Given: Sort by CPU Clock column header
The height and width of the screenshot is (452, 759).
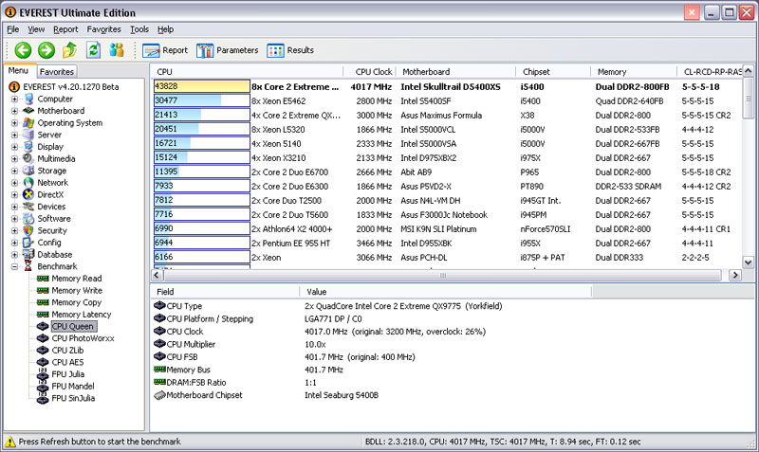Looking at the screenshot, I should pos(369,72).
